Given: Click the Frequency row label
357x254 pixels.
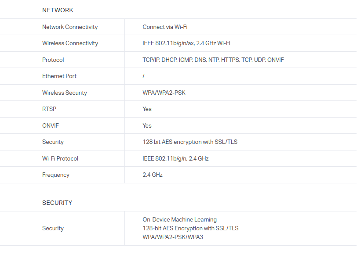Looking at the screenshot, I should click(56, 175).
